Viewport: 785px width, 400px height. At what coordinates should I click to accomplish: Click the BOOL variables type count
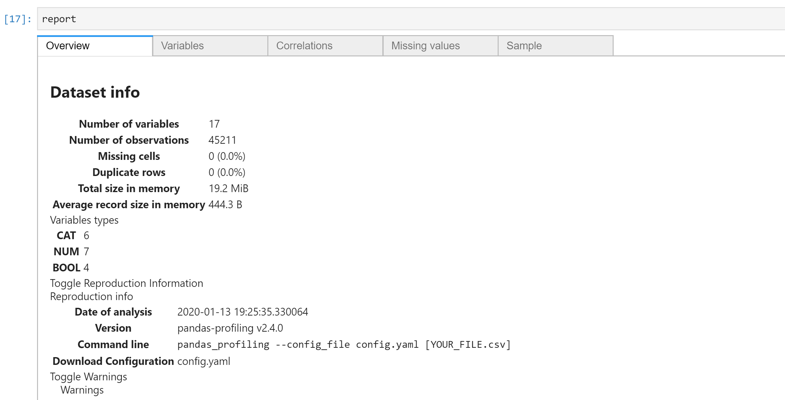tap(86, 267)
